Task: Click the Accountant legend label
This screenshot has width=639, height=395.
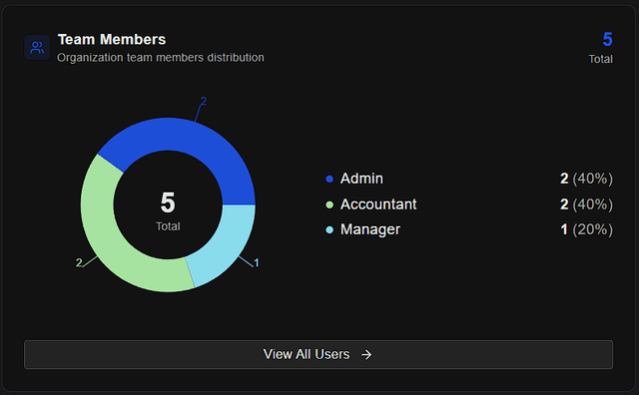Action: pyautogui.click(x=378, y=204)
